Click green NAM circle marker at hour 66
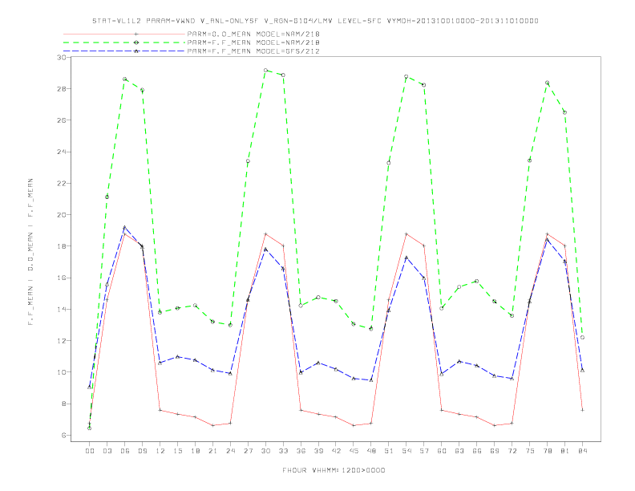This screenshot has width=635, height=491. pyautogui.click(x=477, y=281)
